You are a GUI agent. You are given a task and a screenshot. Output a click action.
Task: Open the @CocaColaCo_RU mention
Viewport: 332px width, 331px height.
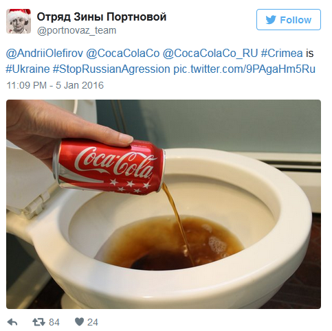pyautogui.click(x=210, y=54)
